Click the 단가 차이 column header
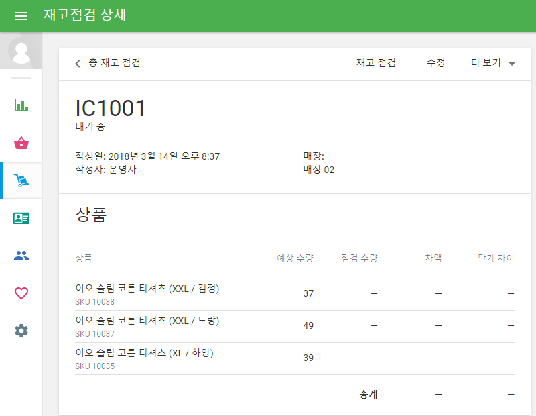The height and width of the screenshot is (416, 536). click(496, 258)
